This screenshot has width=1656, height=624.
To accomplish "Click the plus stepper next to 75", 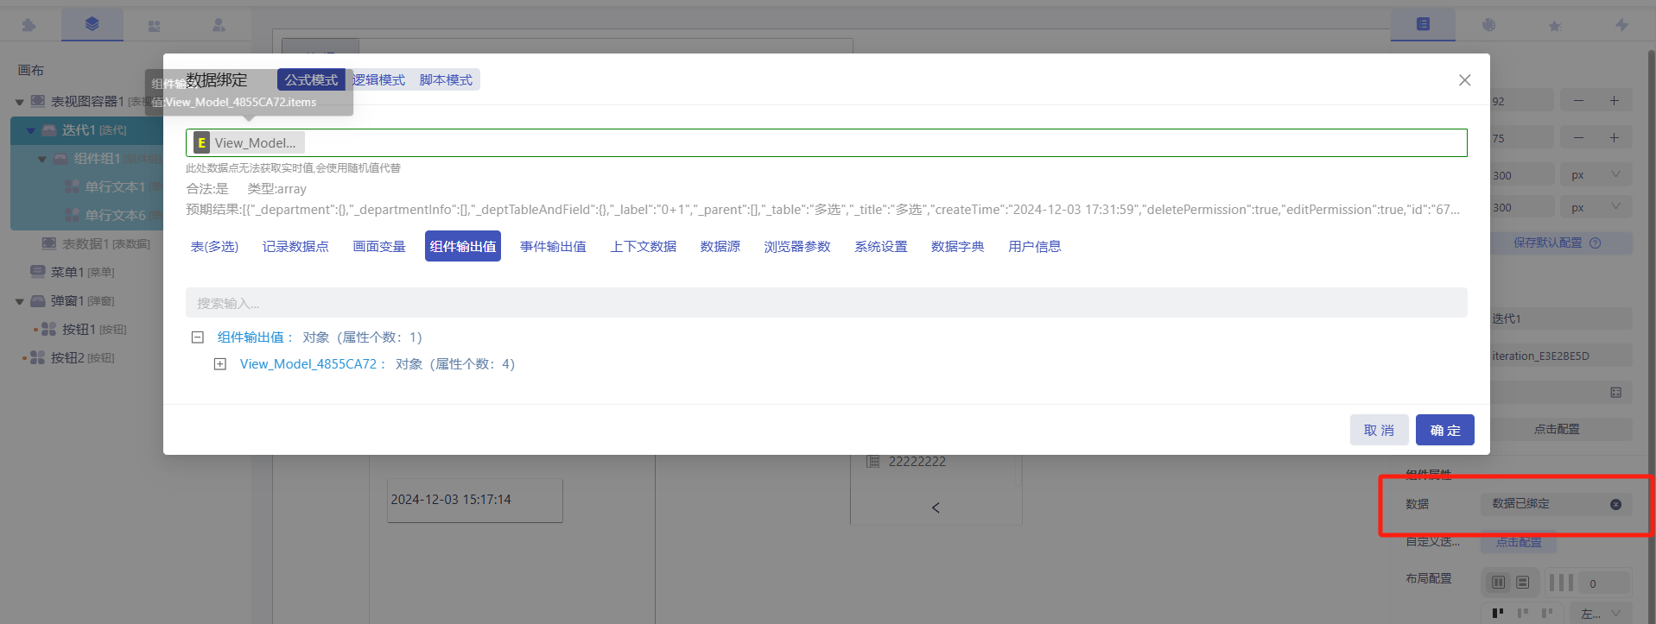I will 1614,138.
